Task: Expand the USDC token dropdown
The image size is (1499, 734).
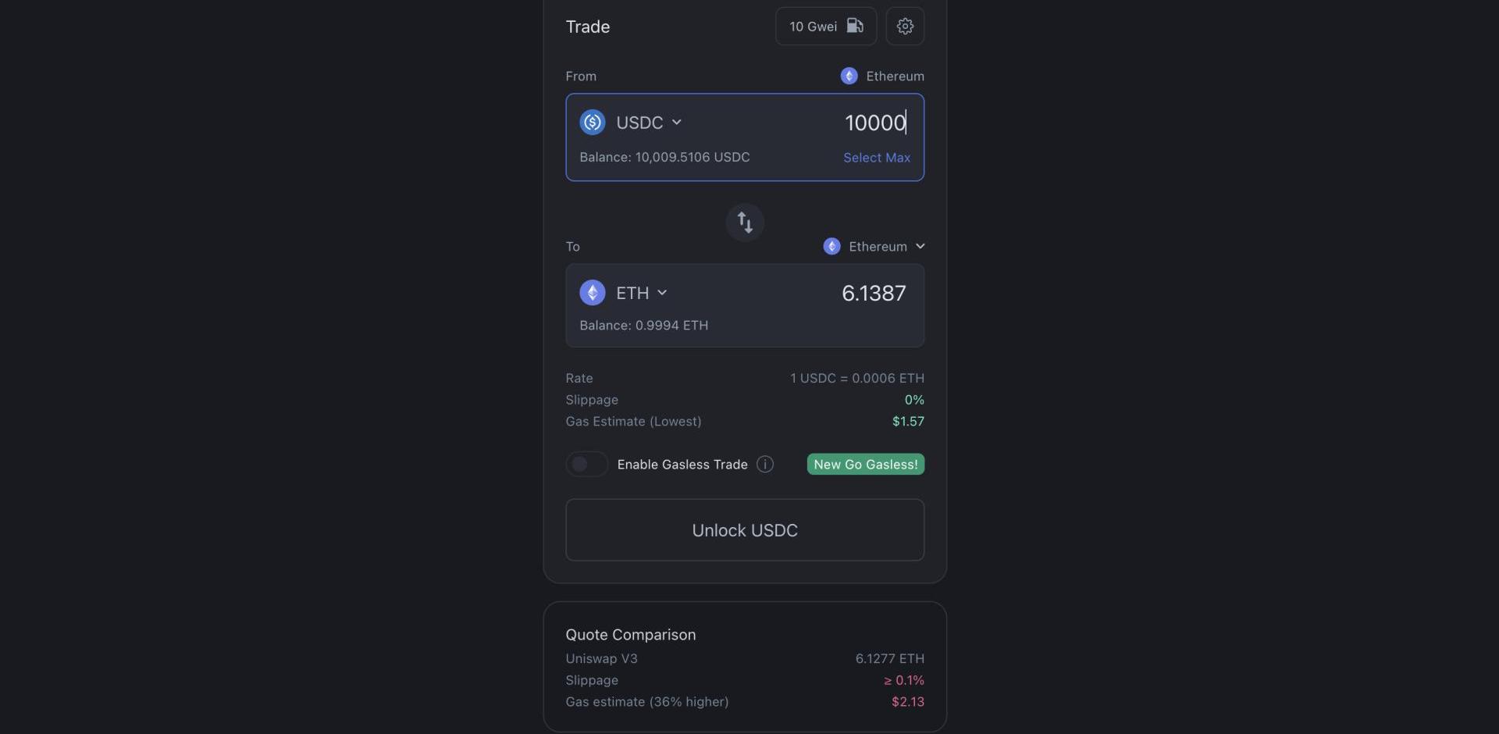Action: coord(676,123)
